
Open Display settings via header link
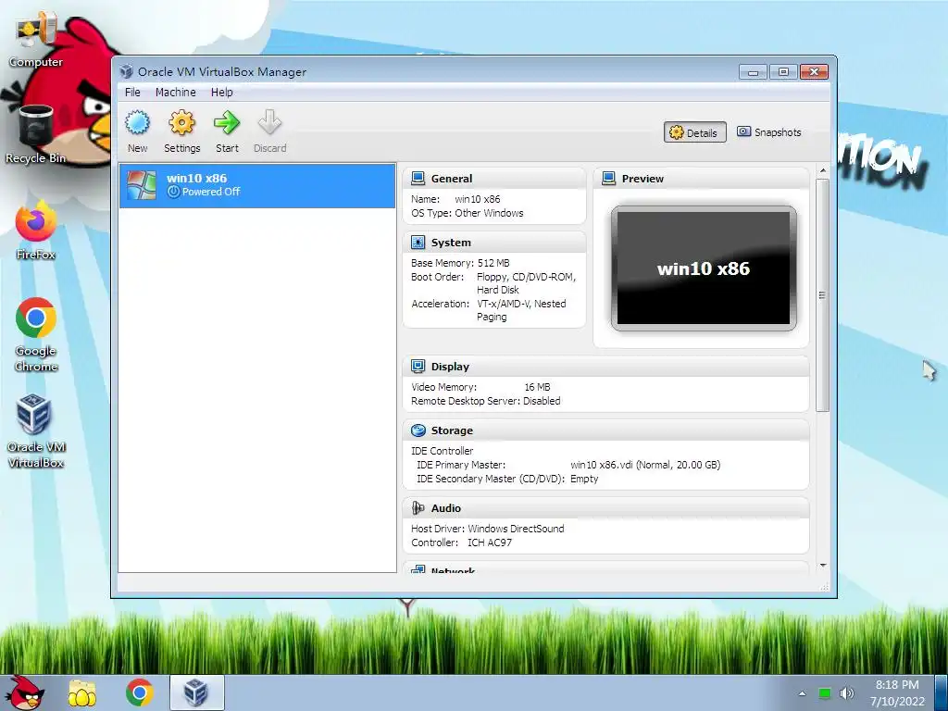[x=450, y=367]
